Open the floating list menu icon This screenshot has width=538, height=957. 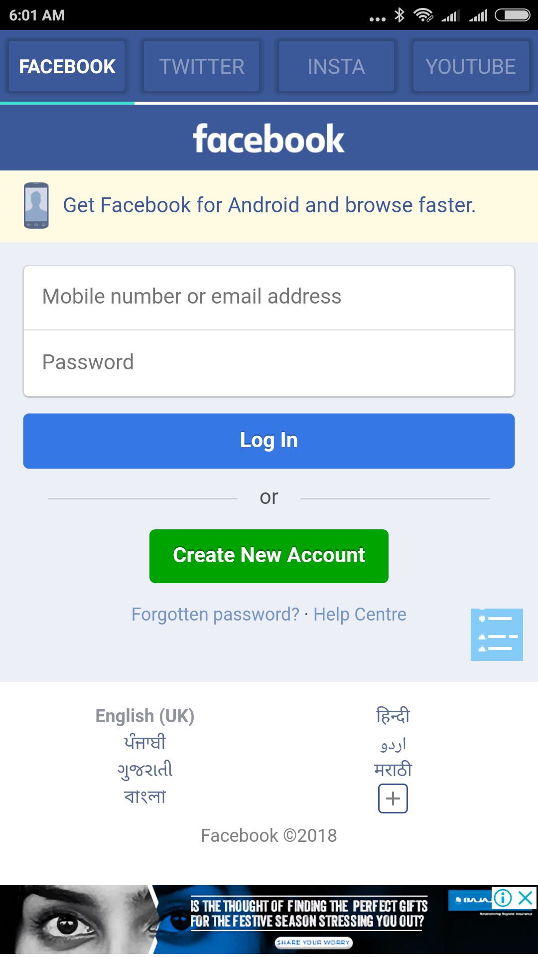497,635
